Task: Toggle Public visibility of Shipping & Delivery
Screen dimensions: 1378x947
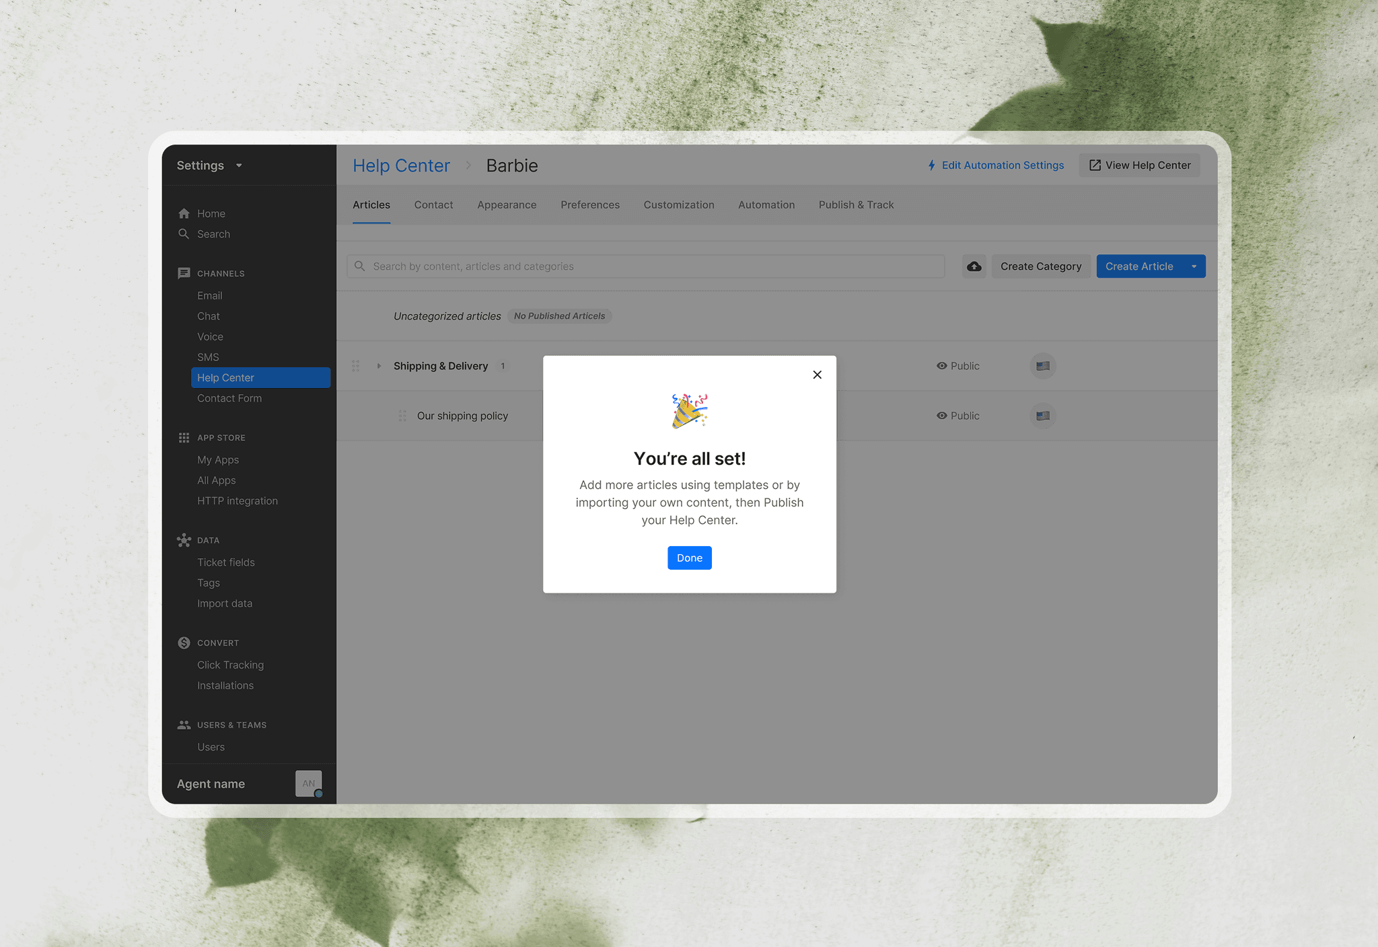Action: pyautogui.click(x=958, y=366)
